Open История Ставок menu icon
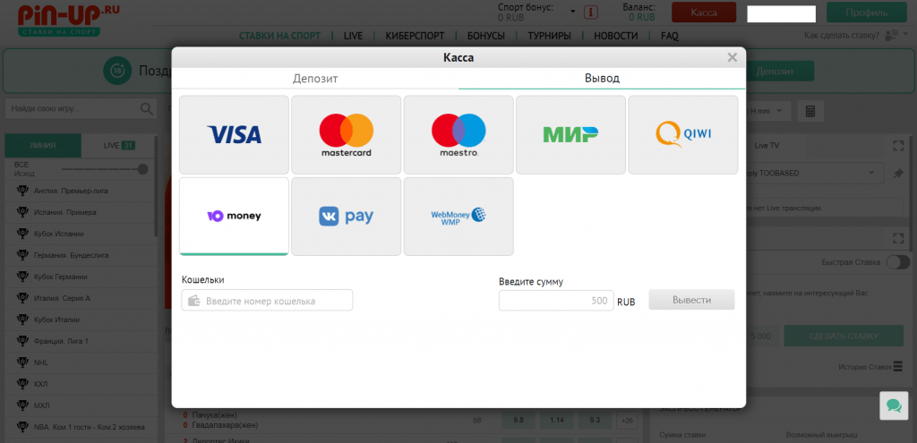 (x=898, y=366)
